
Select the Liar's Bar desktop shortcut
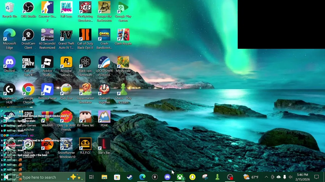coord(104,146)
